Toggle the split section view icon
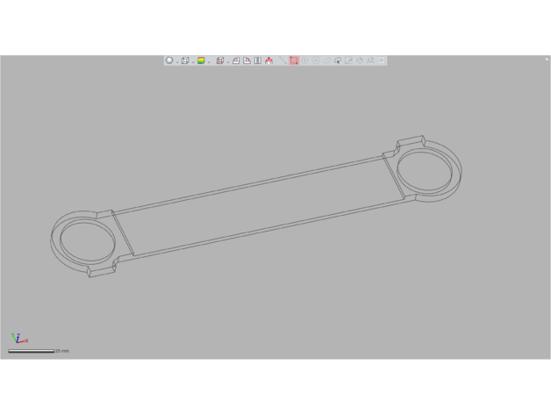The height and width of the screenshot is (414, 551). [x=258, y=61]
